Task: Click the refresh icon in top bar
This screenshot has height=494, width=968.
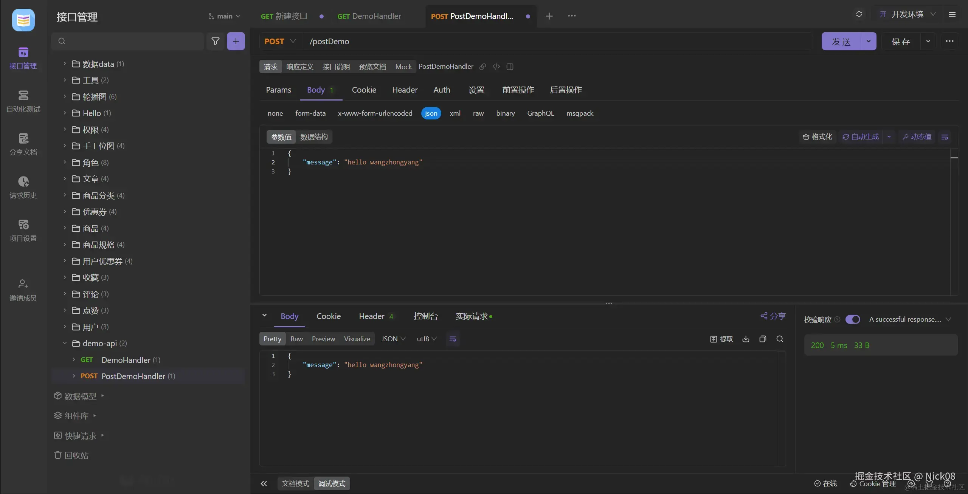Action: [x=859, y=14]
